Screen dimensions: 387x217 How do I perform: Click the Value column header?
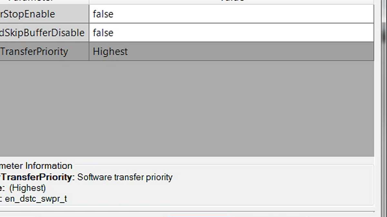pos(231,1)
